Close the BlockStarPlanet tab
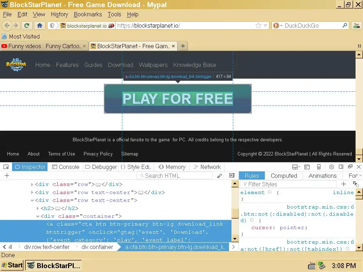The height and width of the screenshot is (272, 363). click(173, 46)
